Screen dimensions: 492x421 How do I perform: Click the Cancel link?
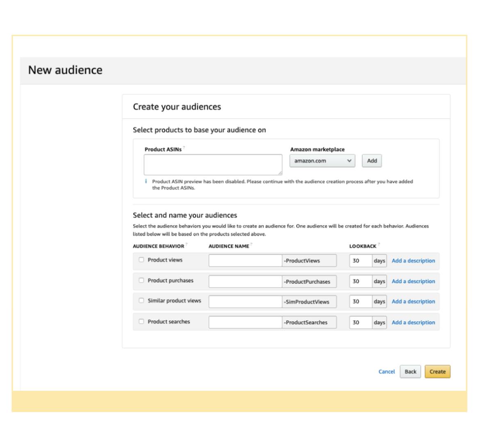pyautogui.click(x=387, y=371)
